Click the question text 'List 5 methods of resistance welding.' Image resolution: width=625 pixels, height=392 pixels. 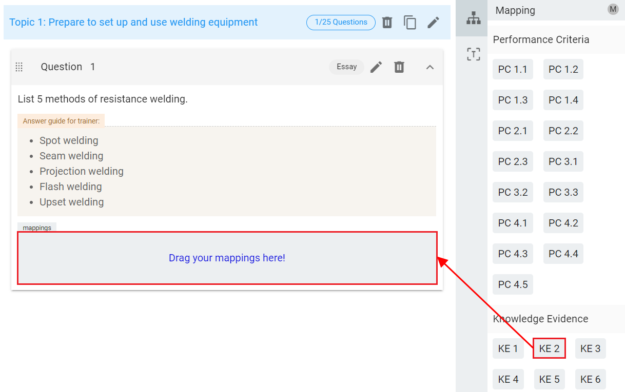(x=103, y=99)
